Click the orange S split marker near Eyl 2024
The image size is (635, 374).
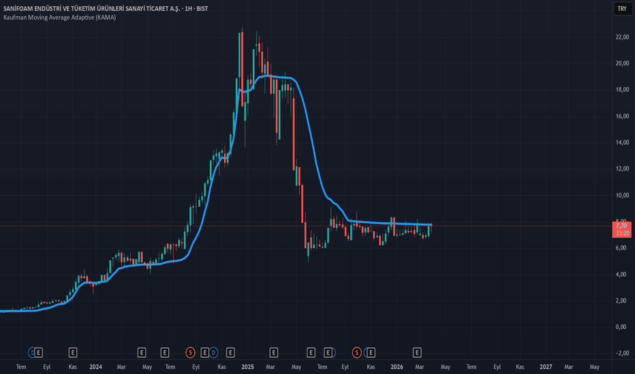coord(190,352)
